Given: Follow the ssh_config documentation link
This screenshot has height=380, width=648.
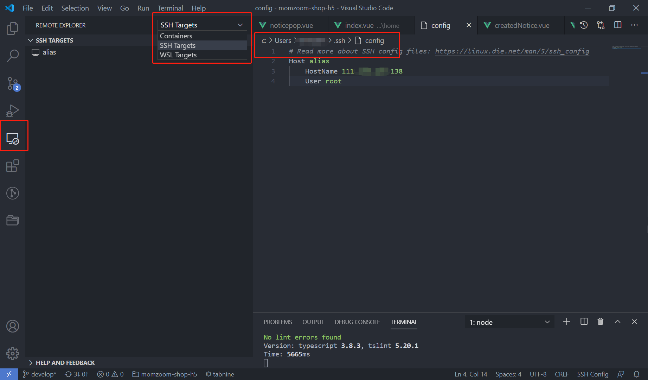Looking at the screenshot, I should 512,51.
